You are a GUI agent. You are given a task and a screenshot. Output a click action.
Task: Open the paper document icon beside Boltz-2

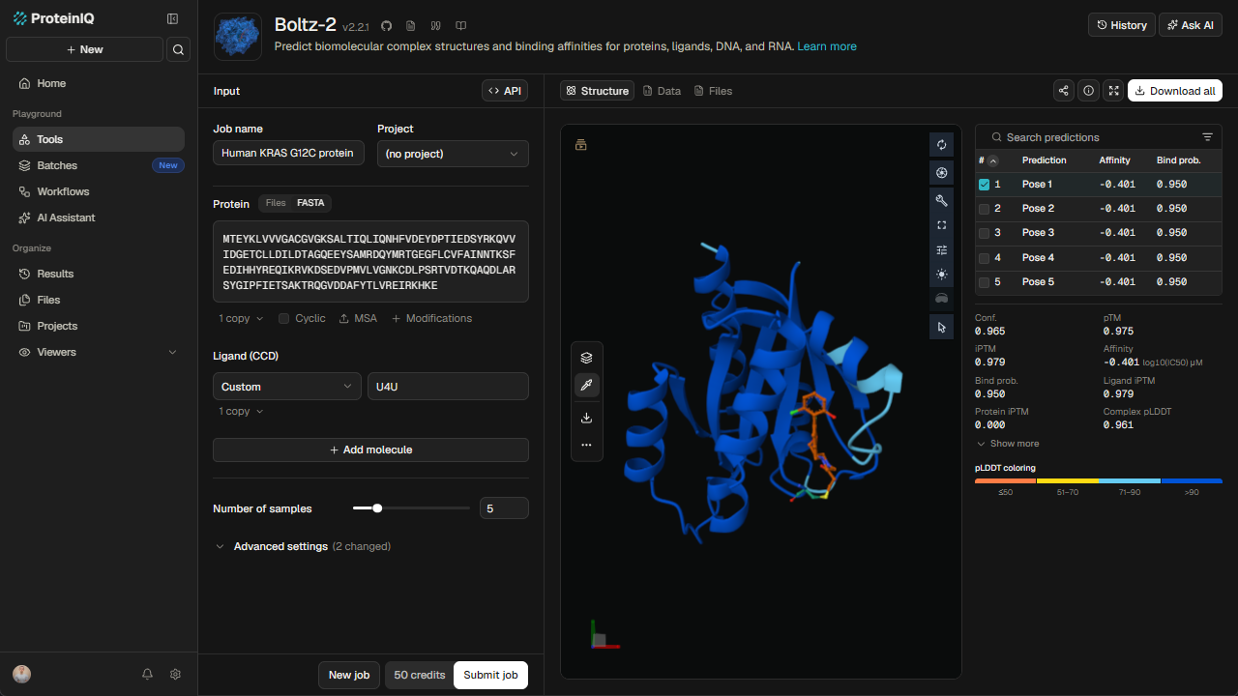[411, 26]
